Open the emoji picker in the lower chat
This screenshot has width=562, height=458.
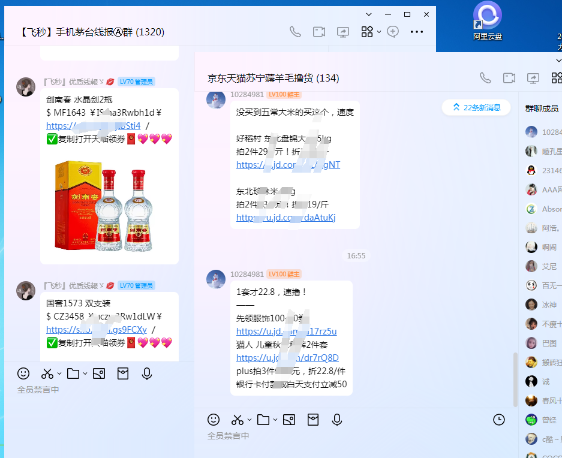[x=214, y=420]
